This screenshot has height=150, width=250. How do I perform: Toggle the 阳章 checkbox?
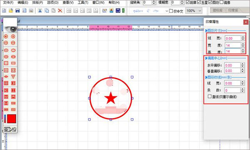pos(188,2)
